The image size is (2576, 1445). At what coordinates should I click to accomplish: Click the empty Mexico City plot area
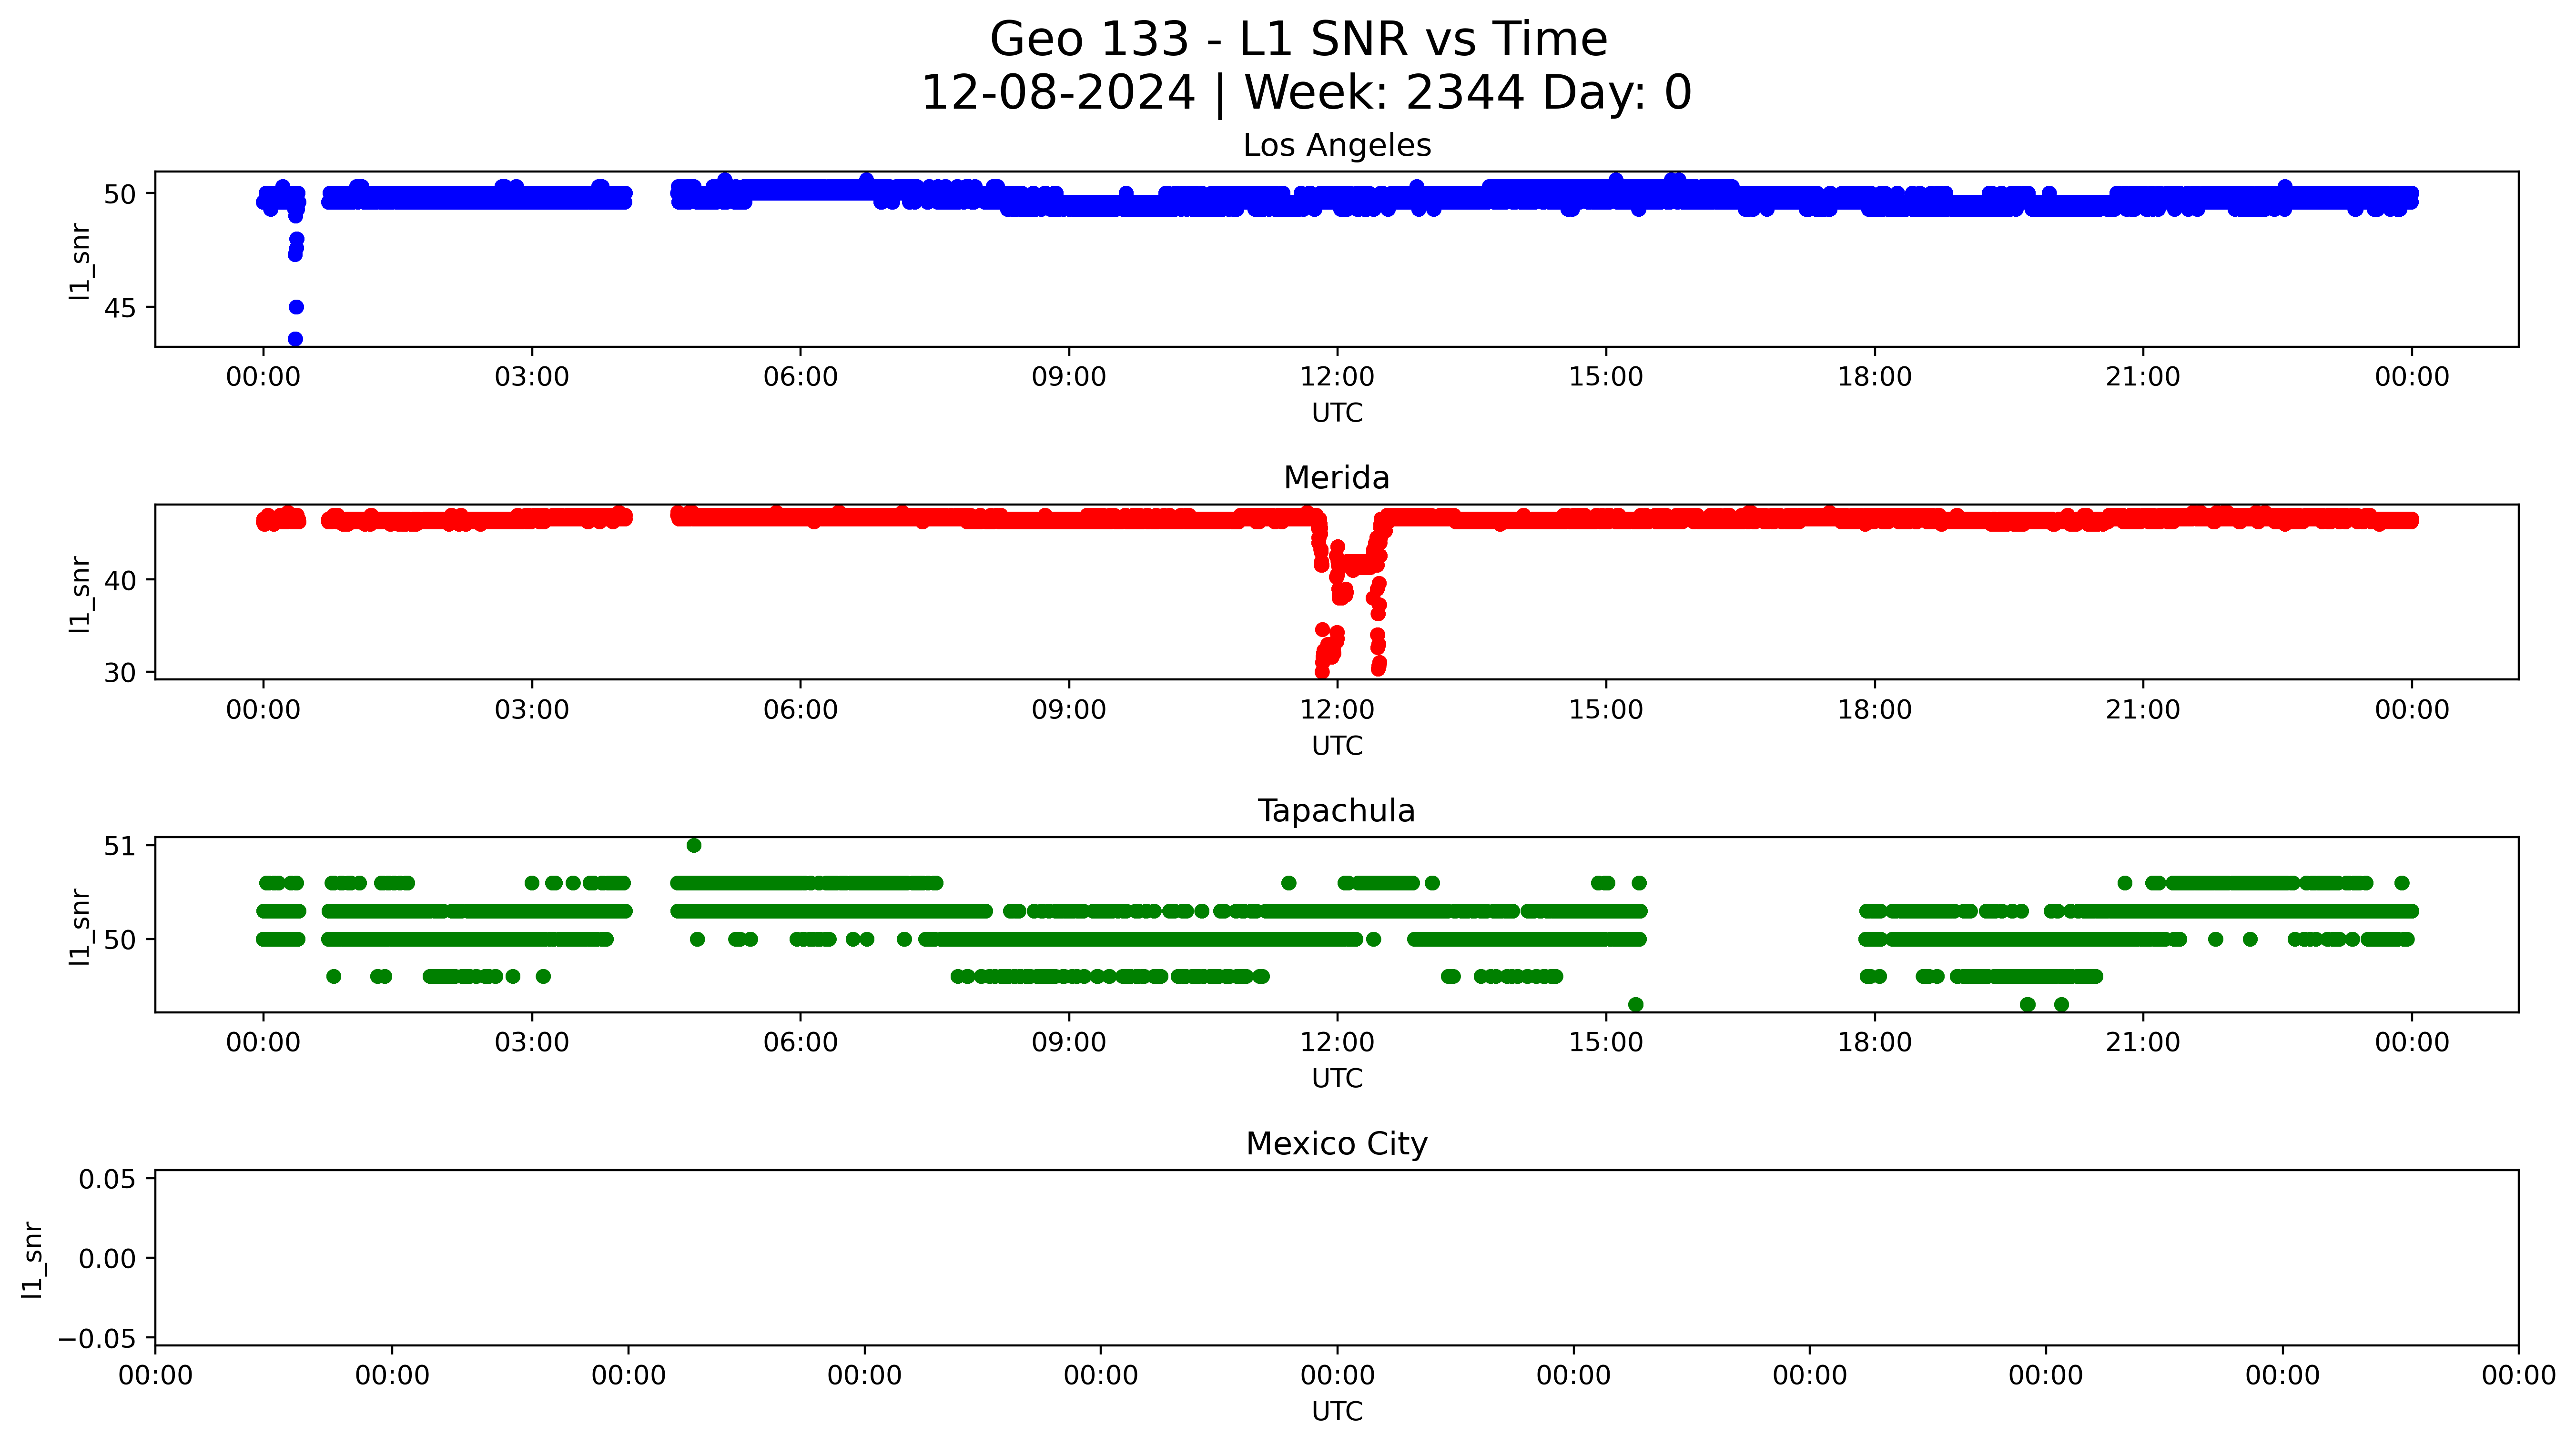click(1336, 1258)
